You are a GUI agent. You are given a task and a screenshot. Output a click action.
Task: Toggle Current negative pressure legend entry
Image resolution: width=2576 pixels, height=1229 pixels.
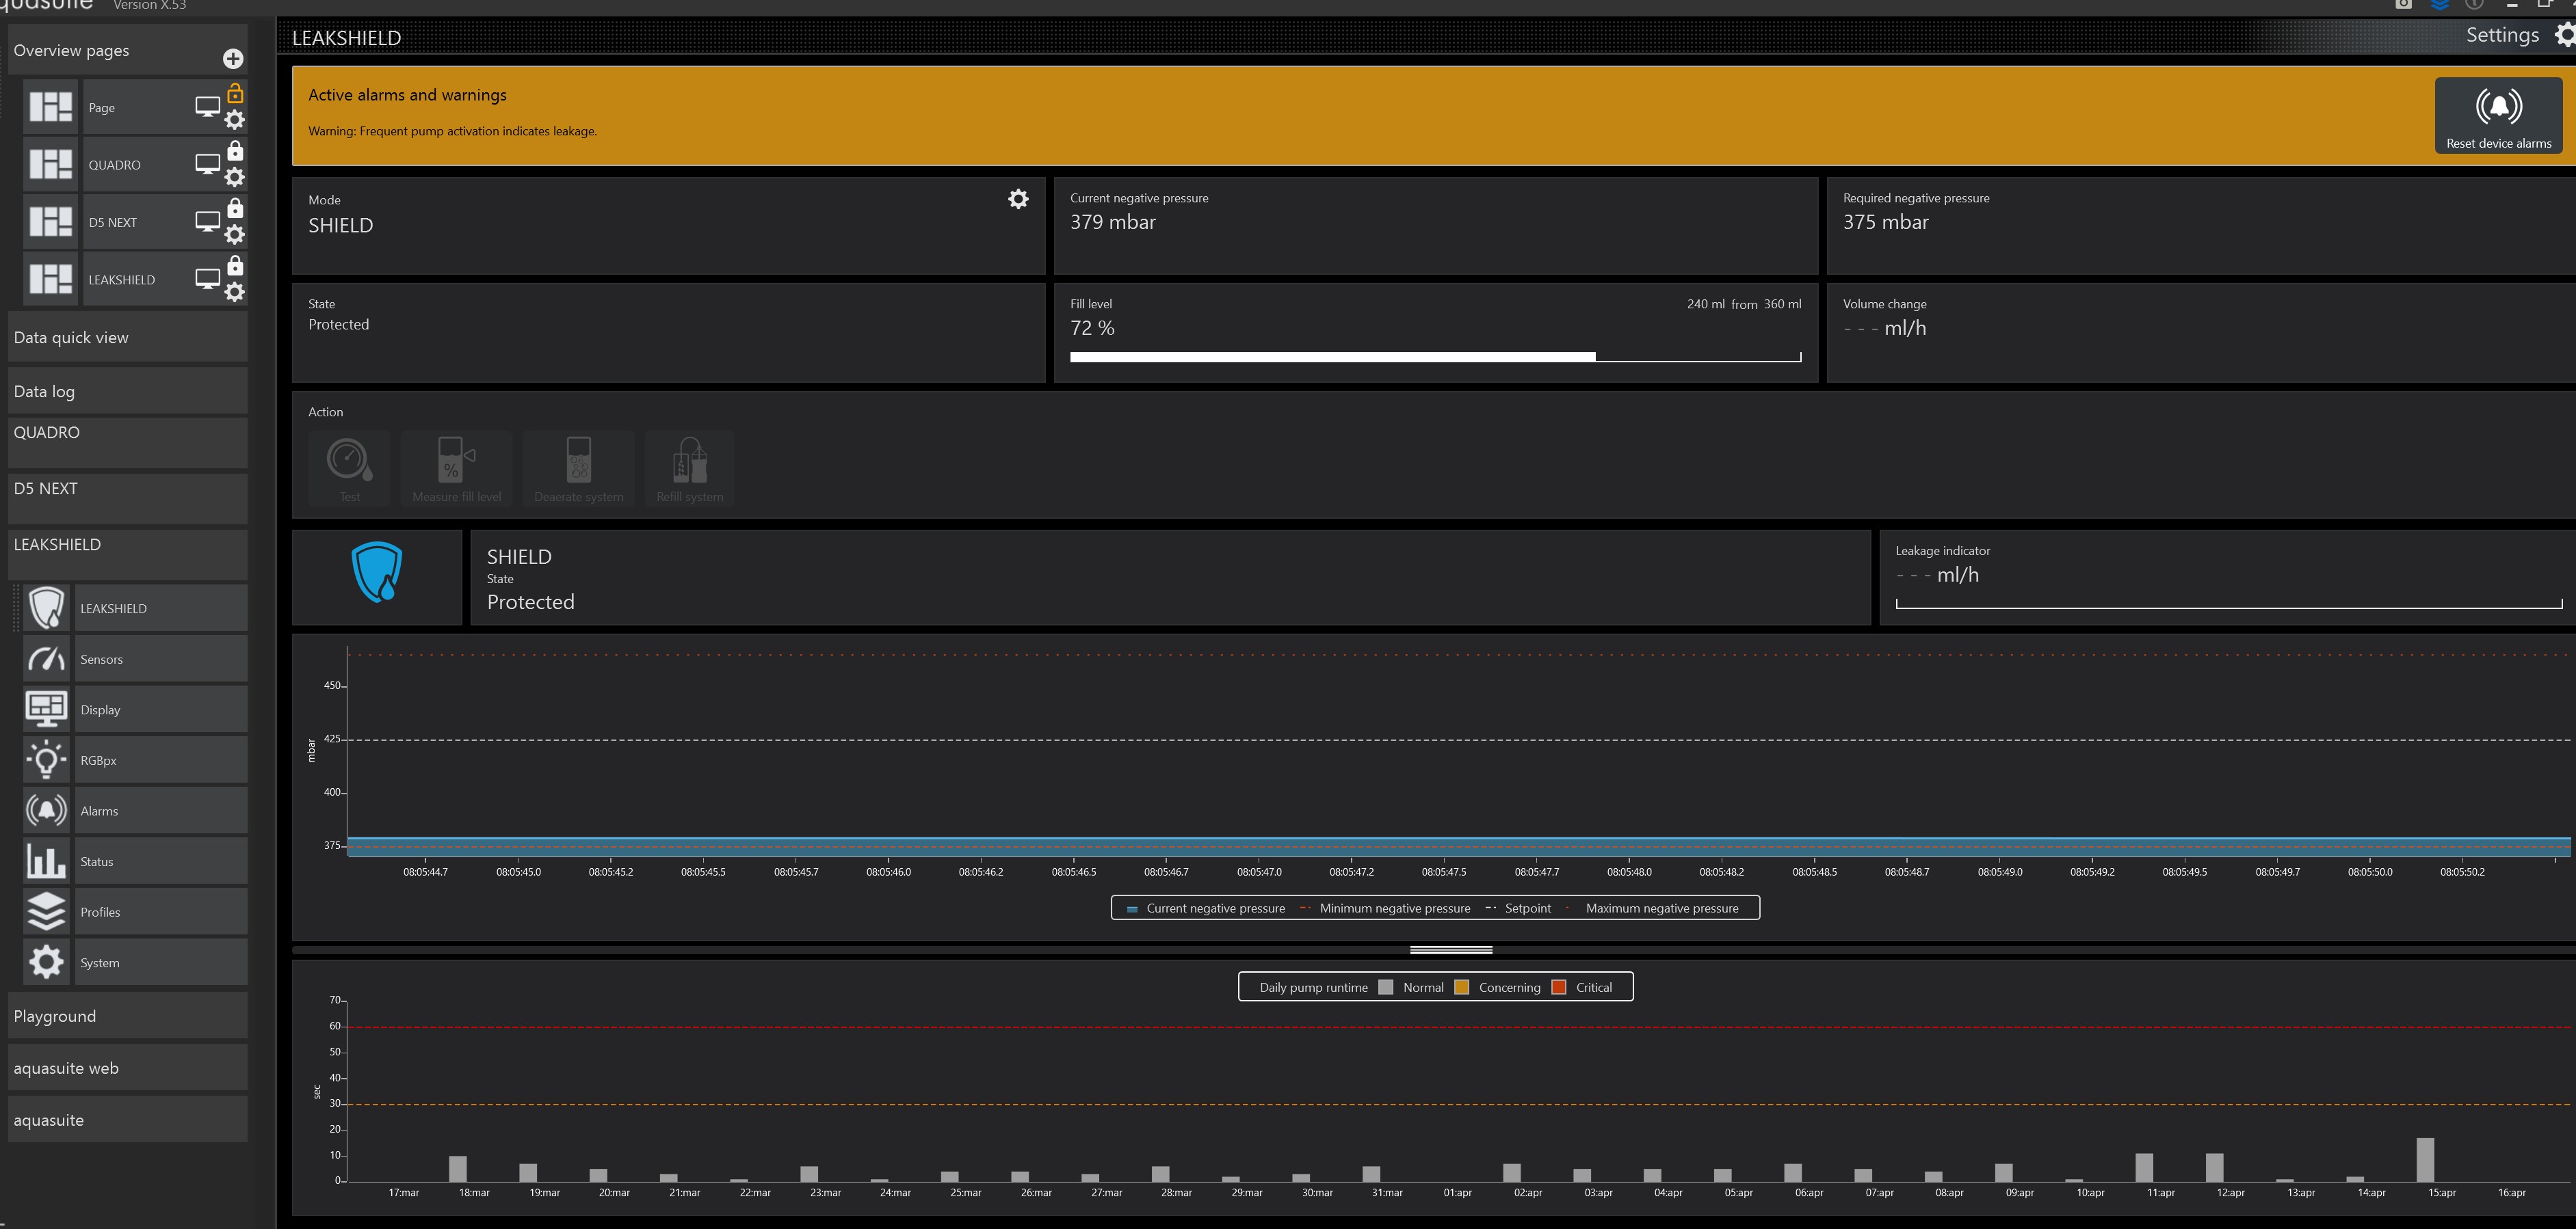click(1205, 908)
